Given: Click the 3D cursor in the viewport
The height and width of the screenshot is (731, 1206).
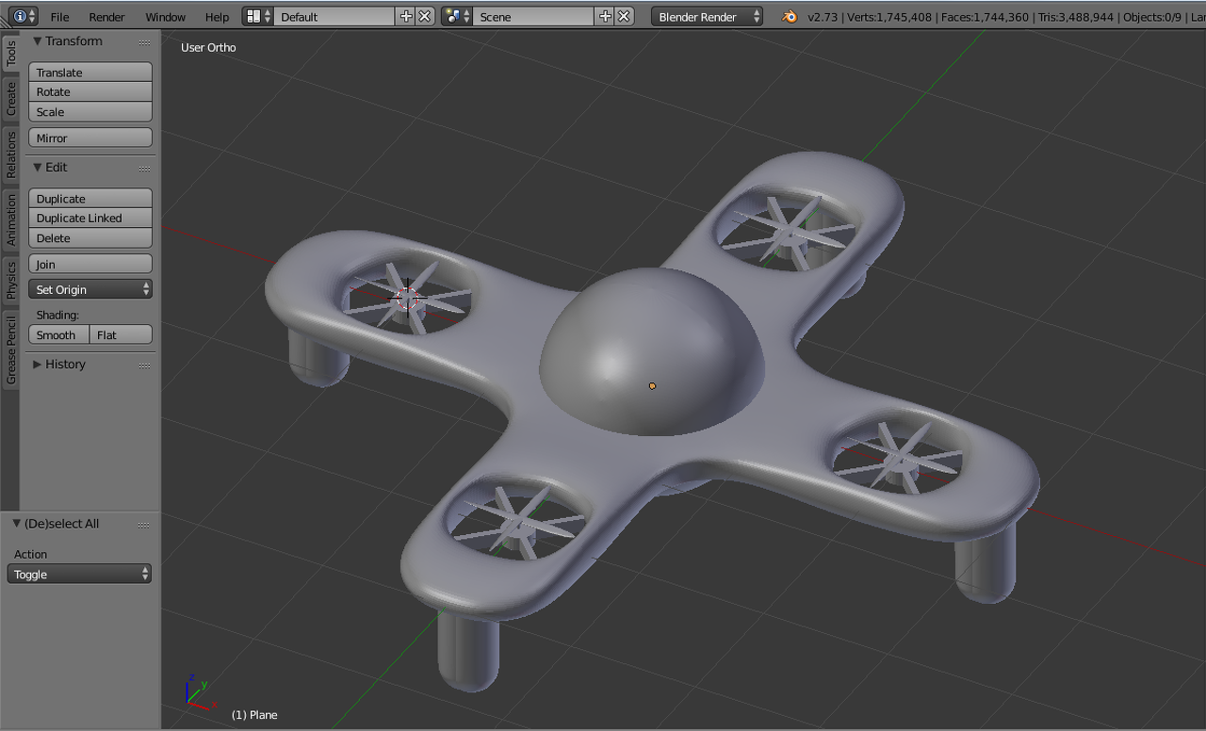Looking at the screenshot, I should pyautogui.click(x=407, y=298).
